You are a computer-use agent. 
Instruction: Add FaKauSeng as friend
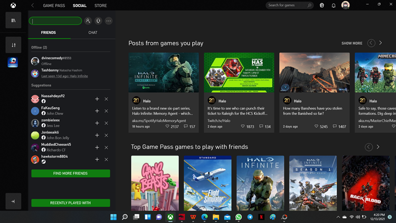click(97, 111)
